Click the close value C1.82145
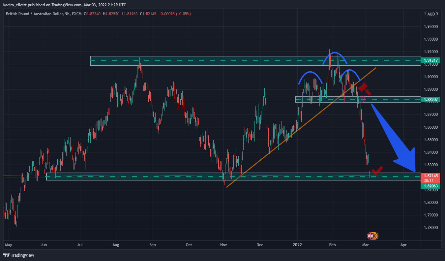Viewport: 445px width, 261px height. (x=148, y=14)
